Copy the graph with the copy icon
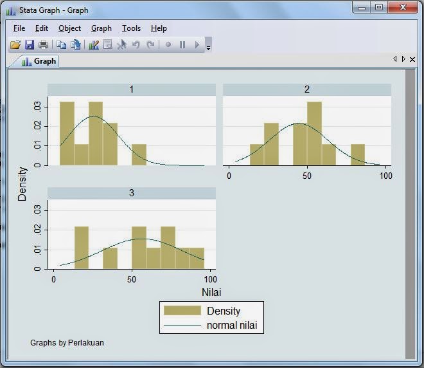Viewport: 424px width, 368px height. pos(61,45)
